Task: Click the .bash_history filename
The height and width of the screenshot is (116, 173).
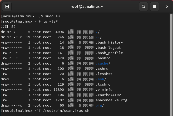Action: coord(109,43)
